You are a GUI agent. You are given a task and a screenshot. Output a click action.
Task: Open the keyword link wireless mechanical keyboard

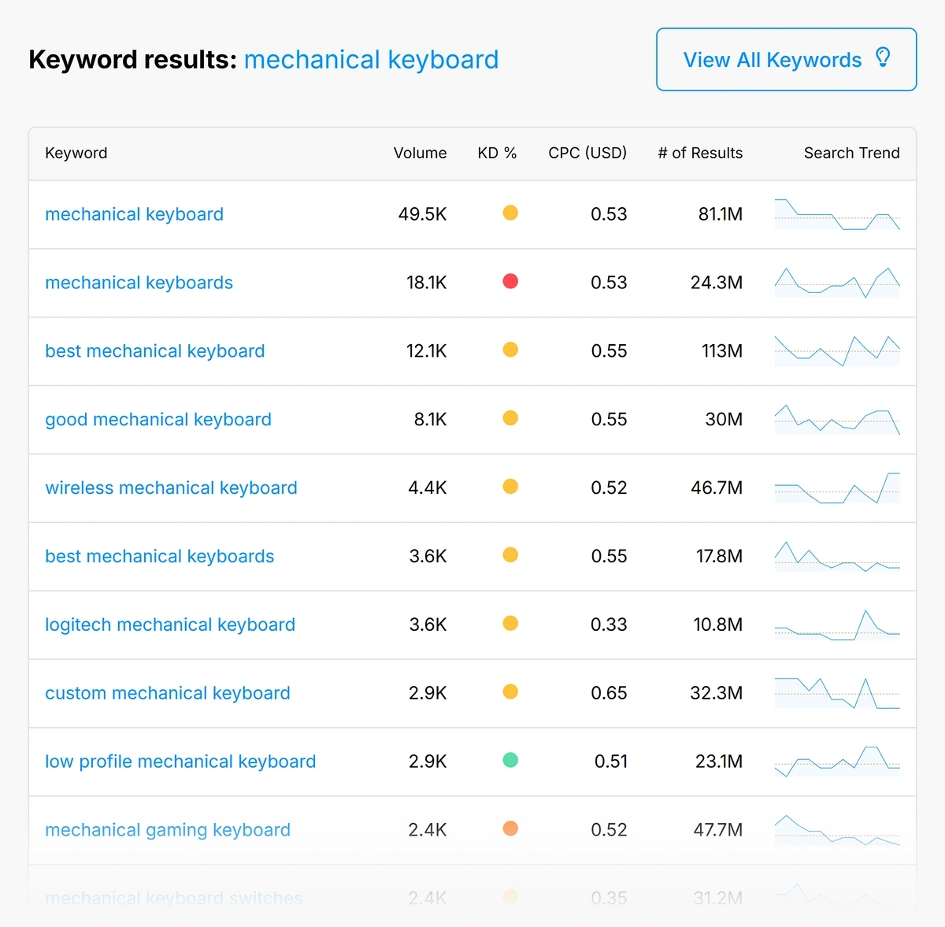click(171, 488)
